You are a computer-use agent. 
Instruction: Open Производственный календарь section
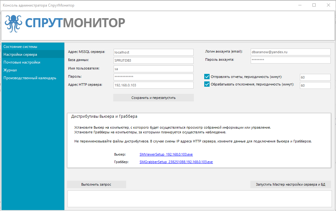pyautogui.click(x=30, y=78)
